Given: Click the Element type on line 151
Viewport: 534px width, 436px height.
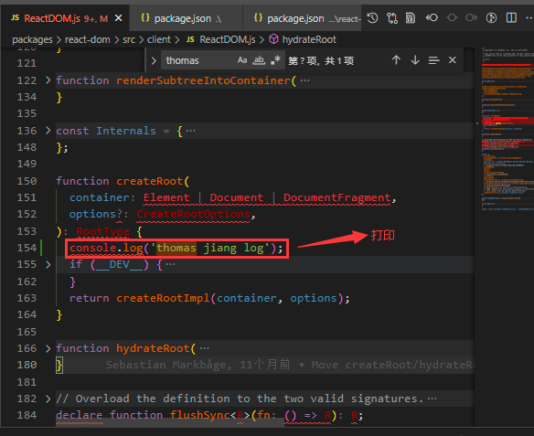Looking at the screenshot, I should coord(166,197).
